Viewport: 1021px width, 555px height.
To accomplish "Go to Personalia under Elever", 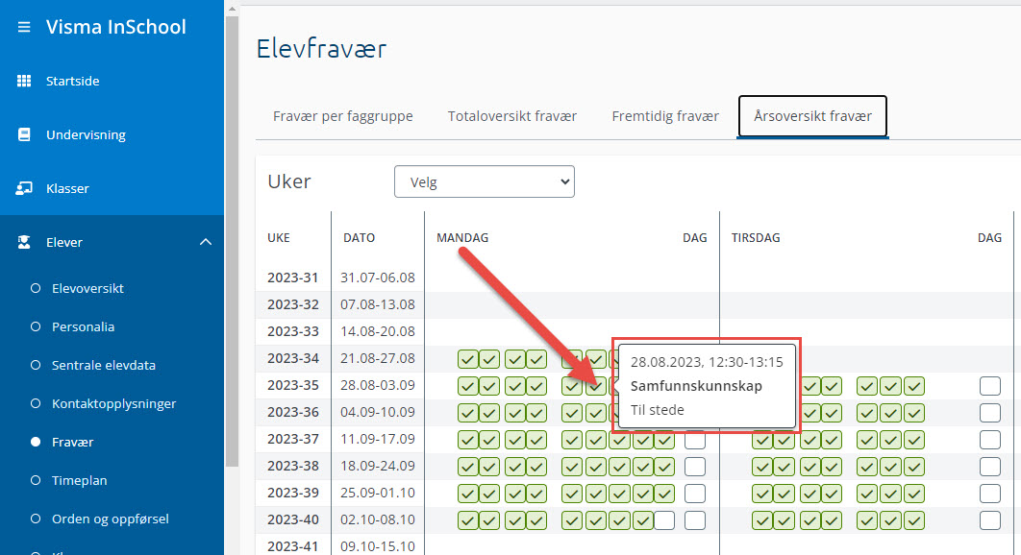I will (x=83, y=326).
